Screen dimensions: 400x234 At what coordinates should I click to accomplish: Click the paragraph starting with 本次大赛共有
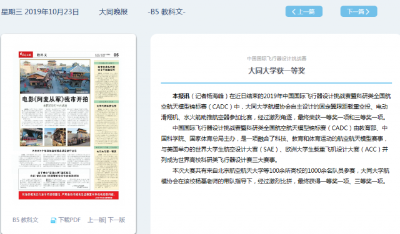[x=275, y=176]
